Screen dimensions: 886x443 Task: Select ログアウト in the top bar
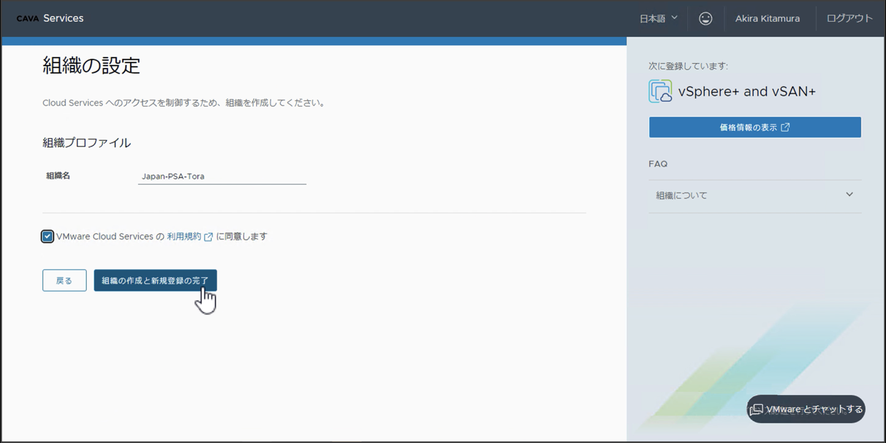pos(849,18)
